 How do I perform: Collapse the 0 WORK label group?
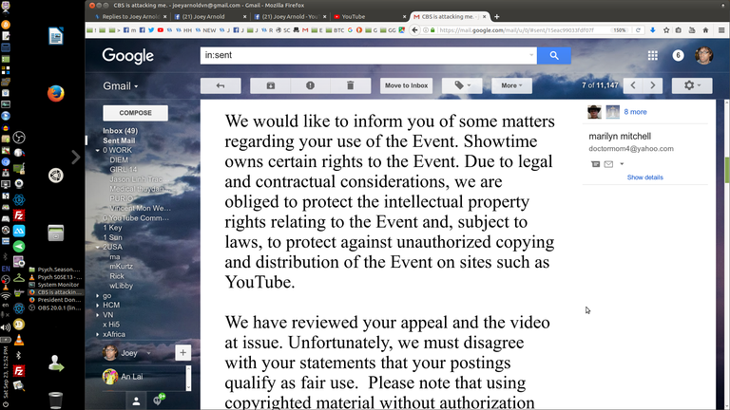tap(97, 150)
